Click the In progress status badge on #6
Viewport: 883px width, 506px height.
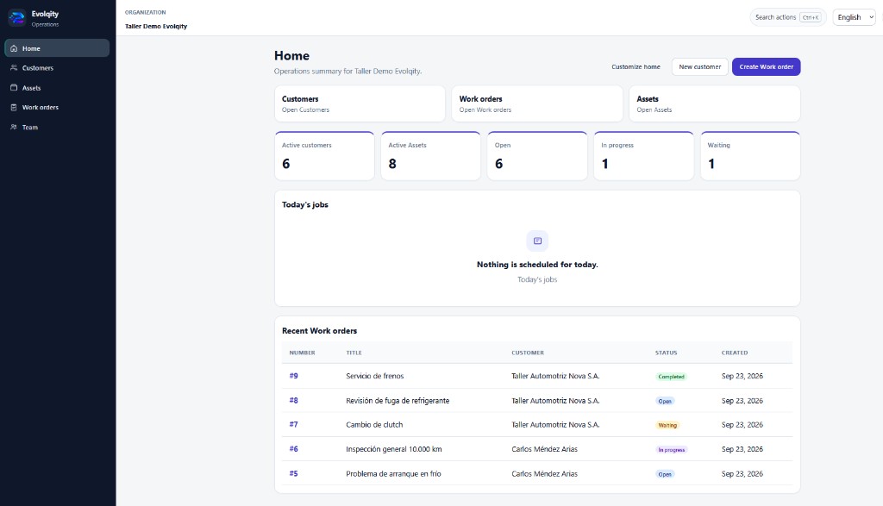672,450
